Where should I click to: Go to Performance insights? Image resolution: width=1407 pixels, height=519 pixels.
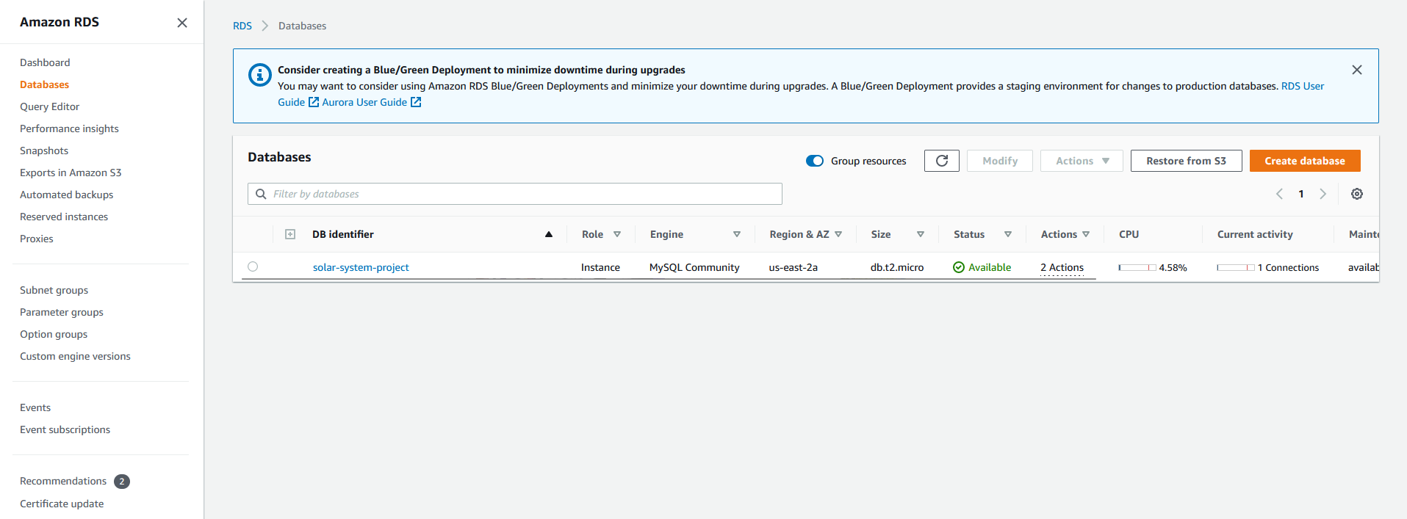coord(69,128)
